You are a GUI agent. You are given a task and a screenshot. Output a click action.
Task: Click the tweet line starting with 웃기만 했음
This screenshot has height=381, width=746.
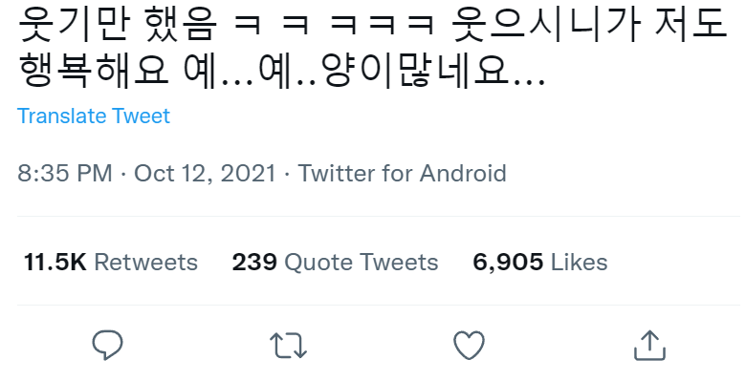[x=373, y=24]
